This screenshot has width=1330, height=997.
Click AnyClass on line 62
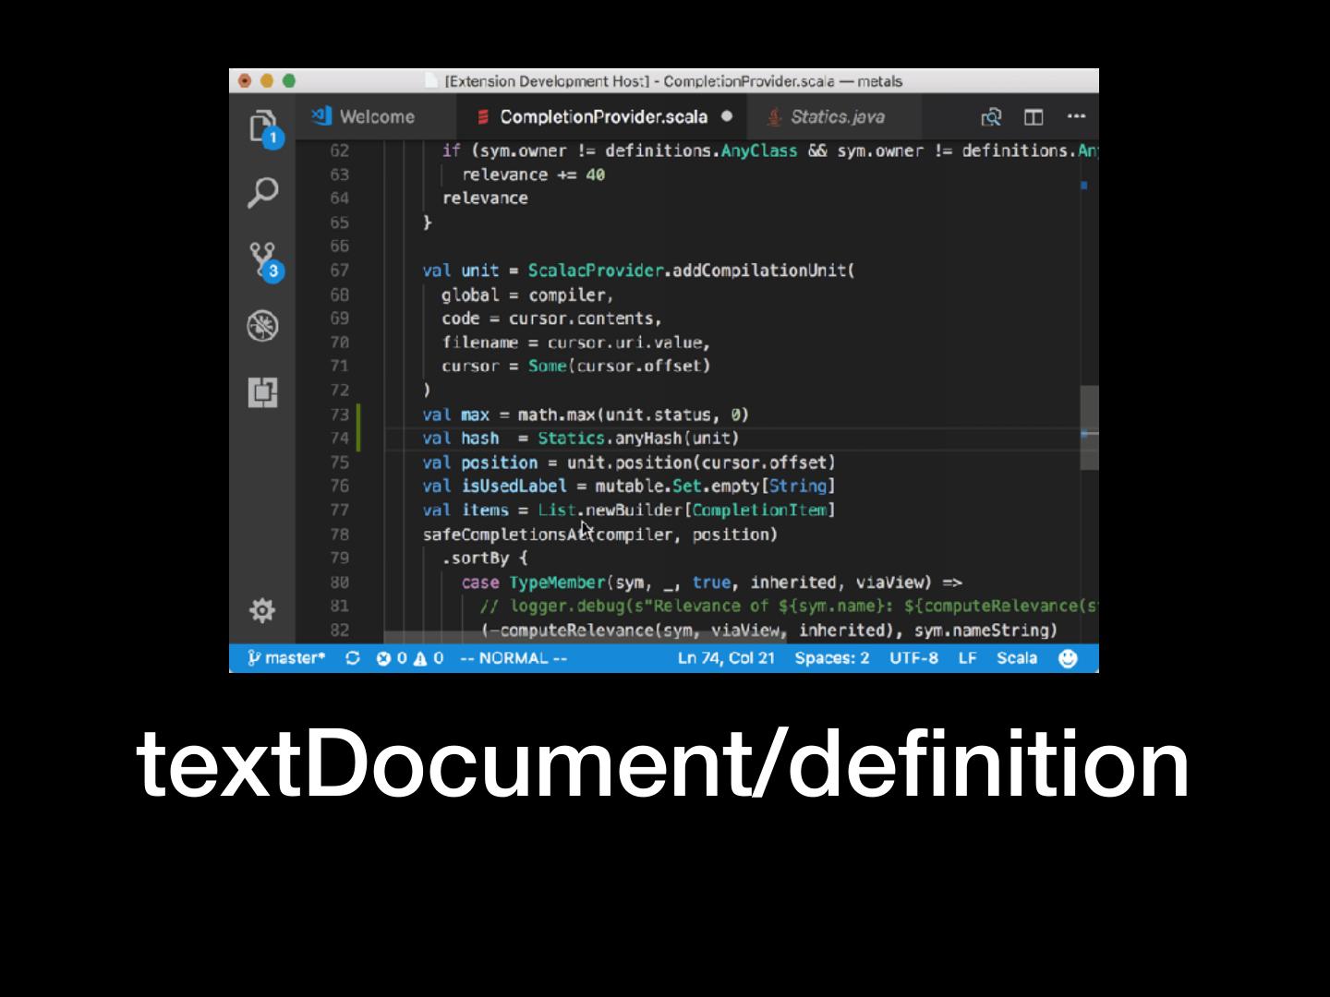[x=758, y=150]
